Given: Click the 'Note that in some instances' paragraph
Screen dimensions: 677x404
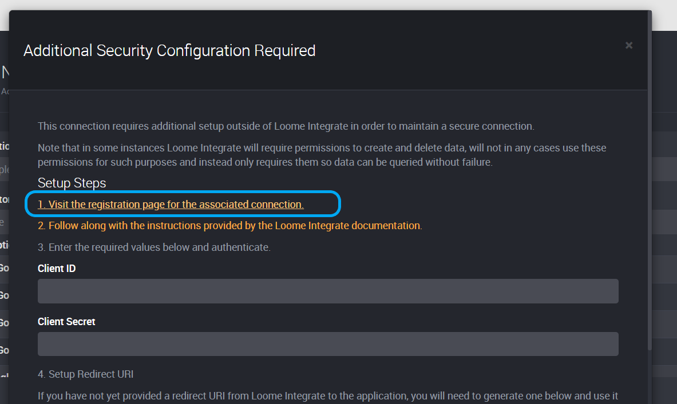Looking at the screenshot, I should coord(322,155).
